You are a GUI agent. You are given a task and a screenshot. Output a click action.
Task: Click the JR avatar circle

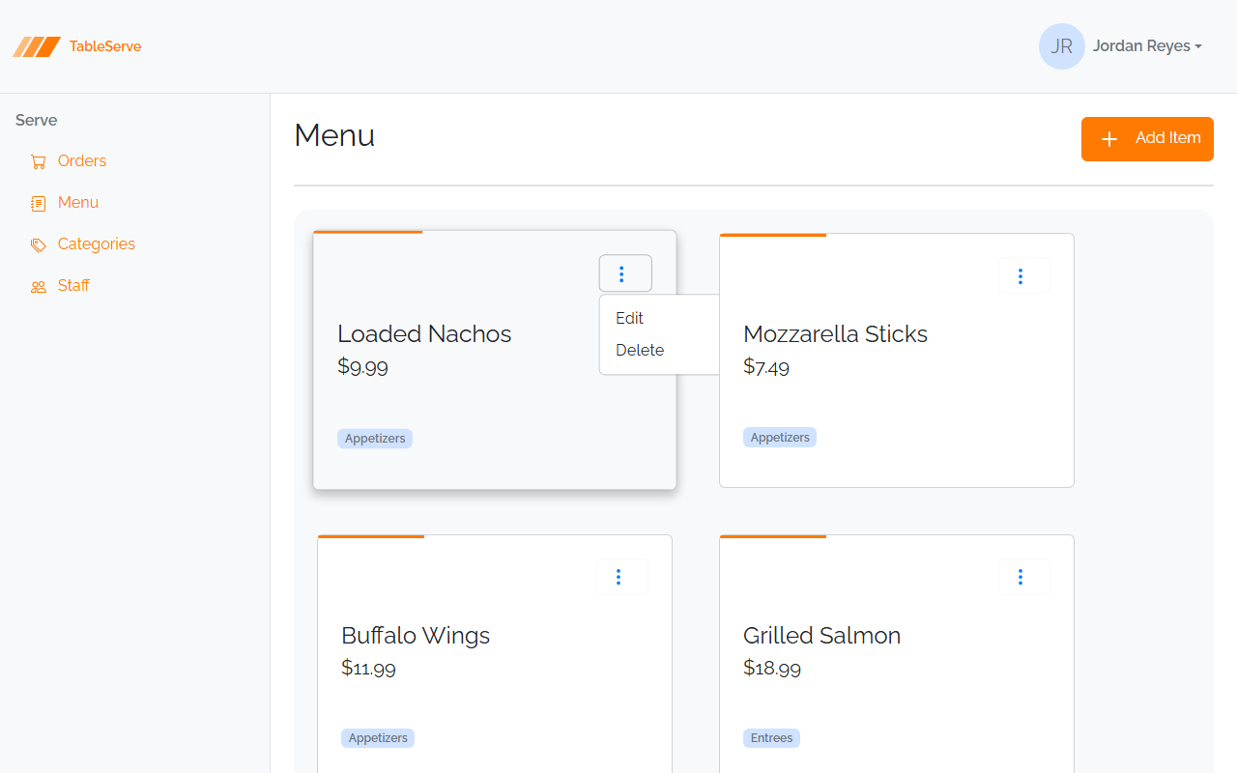tap(1061, 46)
